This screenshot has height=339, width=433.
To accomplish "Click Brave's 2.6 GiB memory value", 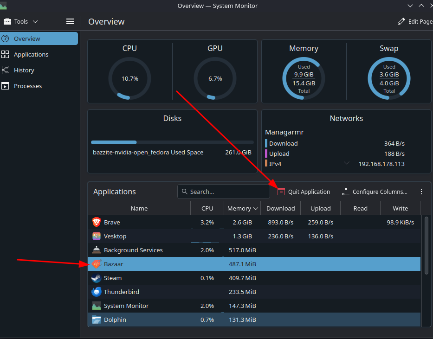I will pyautogui.click(x=242, y=222).
